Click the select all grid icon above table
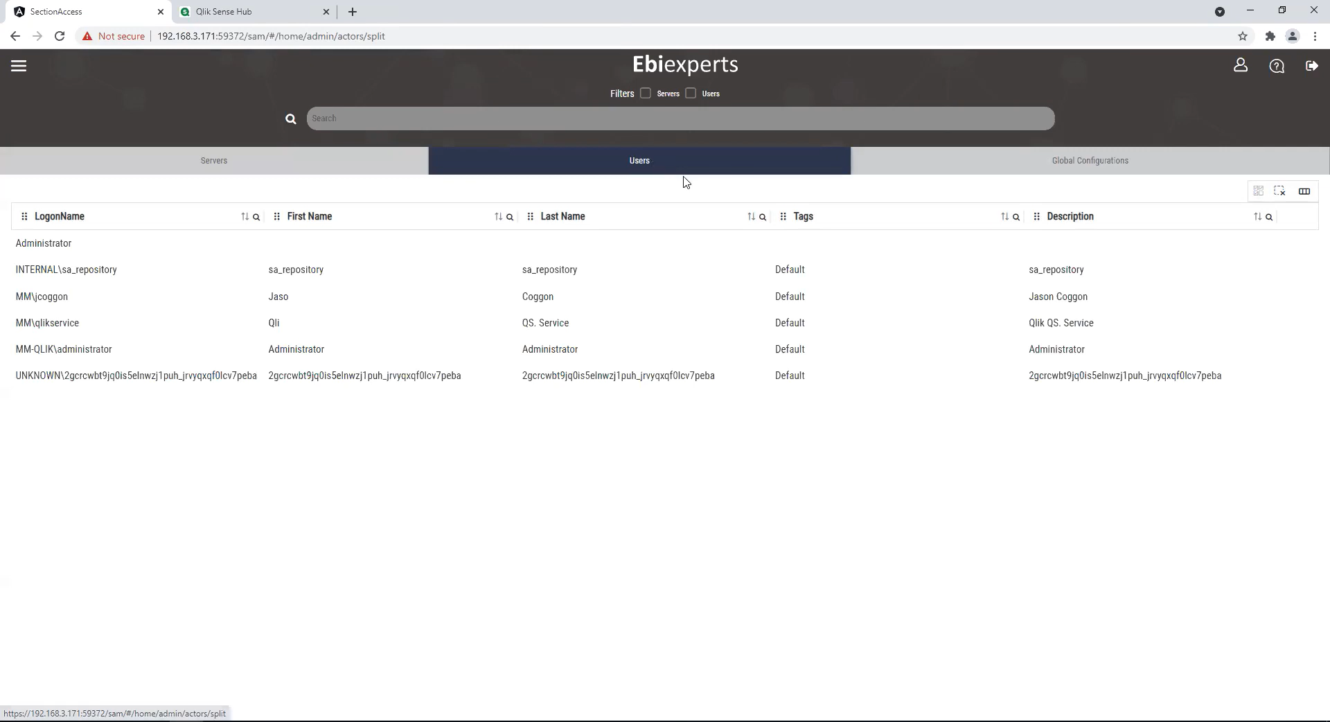Viewport: 1330px width, 722px height. point(1258,191)
